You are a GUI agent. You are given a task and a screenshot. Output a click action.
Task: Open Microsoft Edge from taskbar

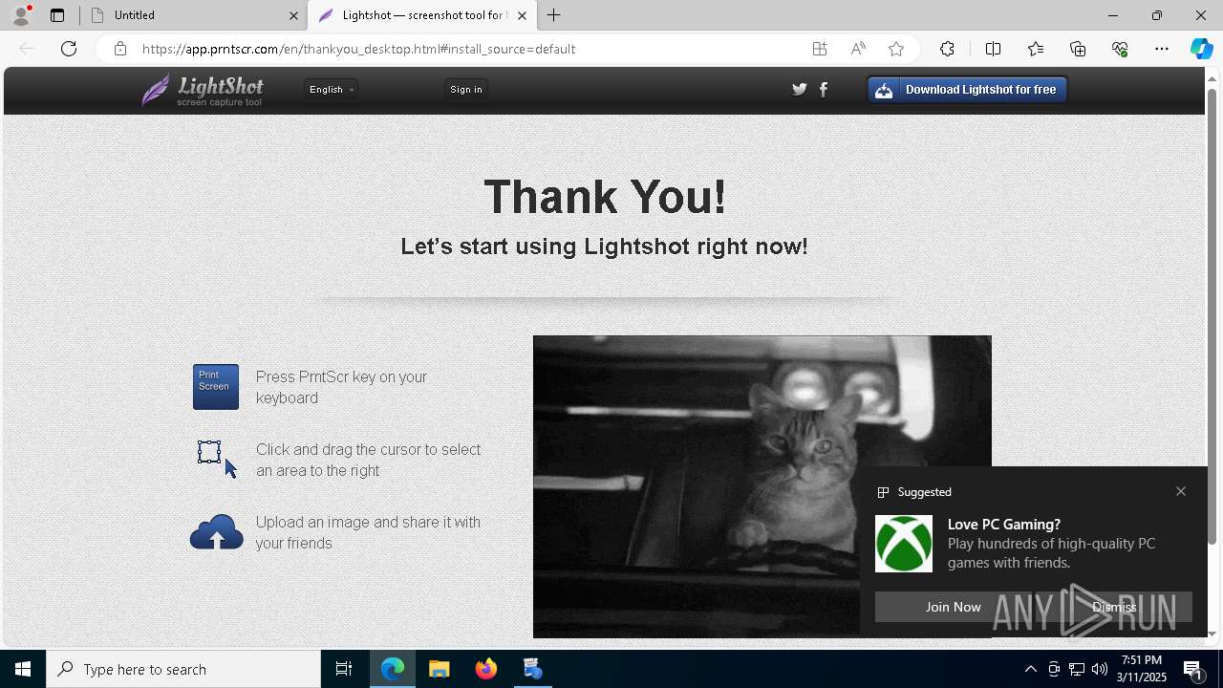pyautogui.click(x=393, y=669)
